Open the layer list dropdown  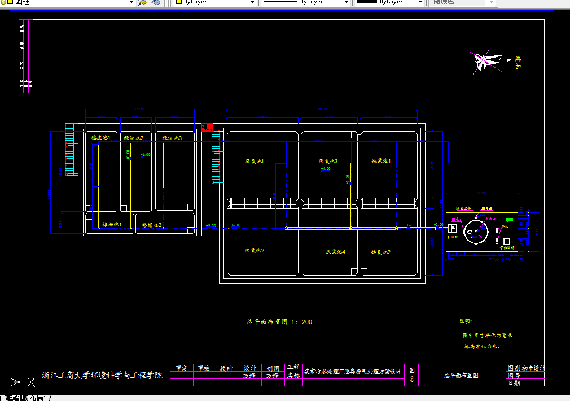pos(131,2)
